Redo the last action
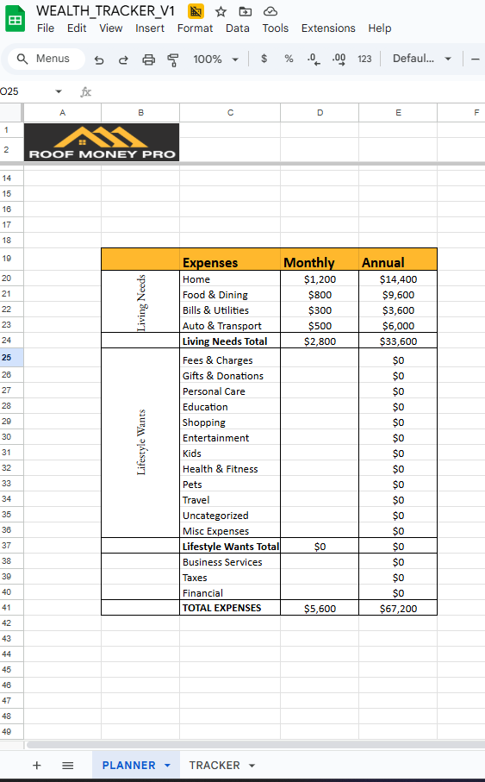Image resolution: width=485 pixels, height=782 pixels. pos(123,59)
